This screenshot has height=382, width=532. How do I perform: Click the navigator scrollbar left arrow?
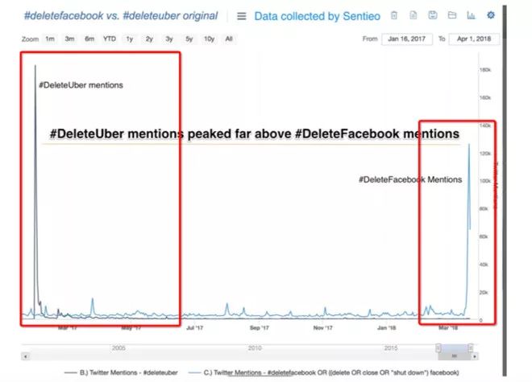(25, 355)
